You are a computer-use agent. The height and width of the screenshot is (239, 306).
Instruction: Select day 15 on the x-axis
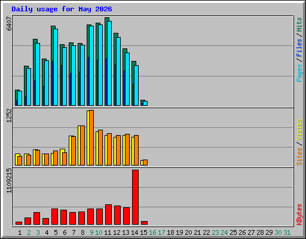click(143, 232)
